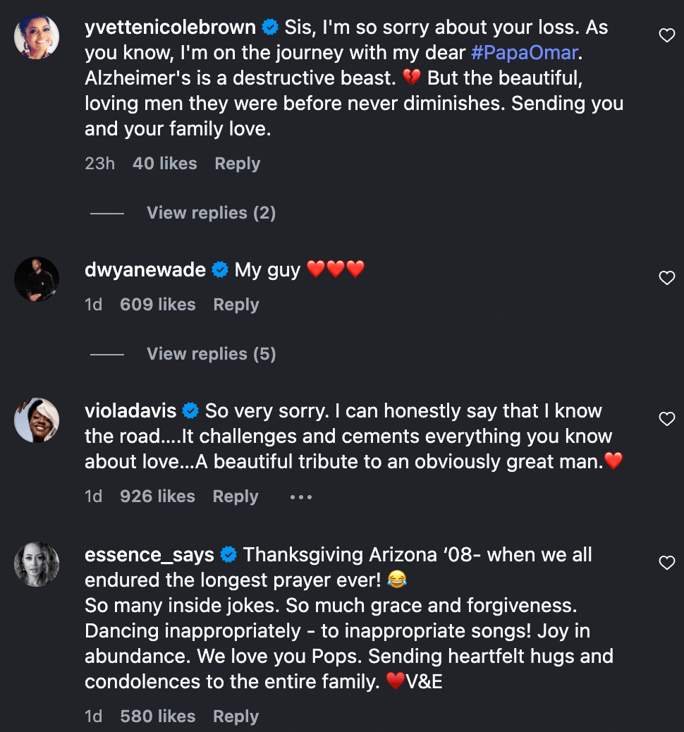
Task: Visit the yvettenicolebrown username link
Action: [x=170, y=28]
